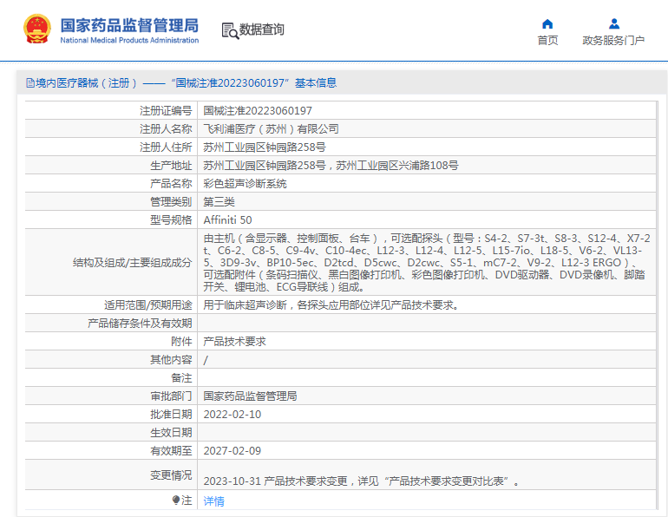This screenshot has width=668, height=517.
Task: Click the data query magnifier icon
Action: tap(230, 30)
